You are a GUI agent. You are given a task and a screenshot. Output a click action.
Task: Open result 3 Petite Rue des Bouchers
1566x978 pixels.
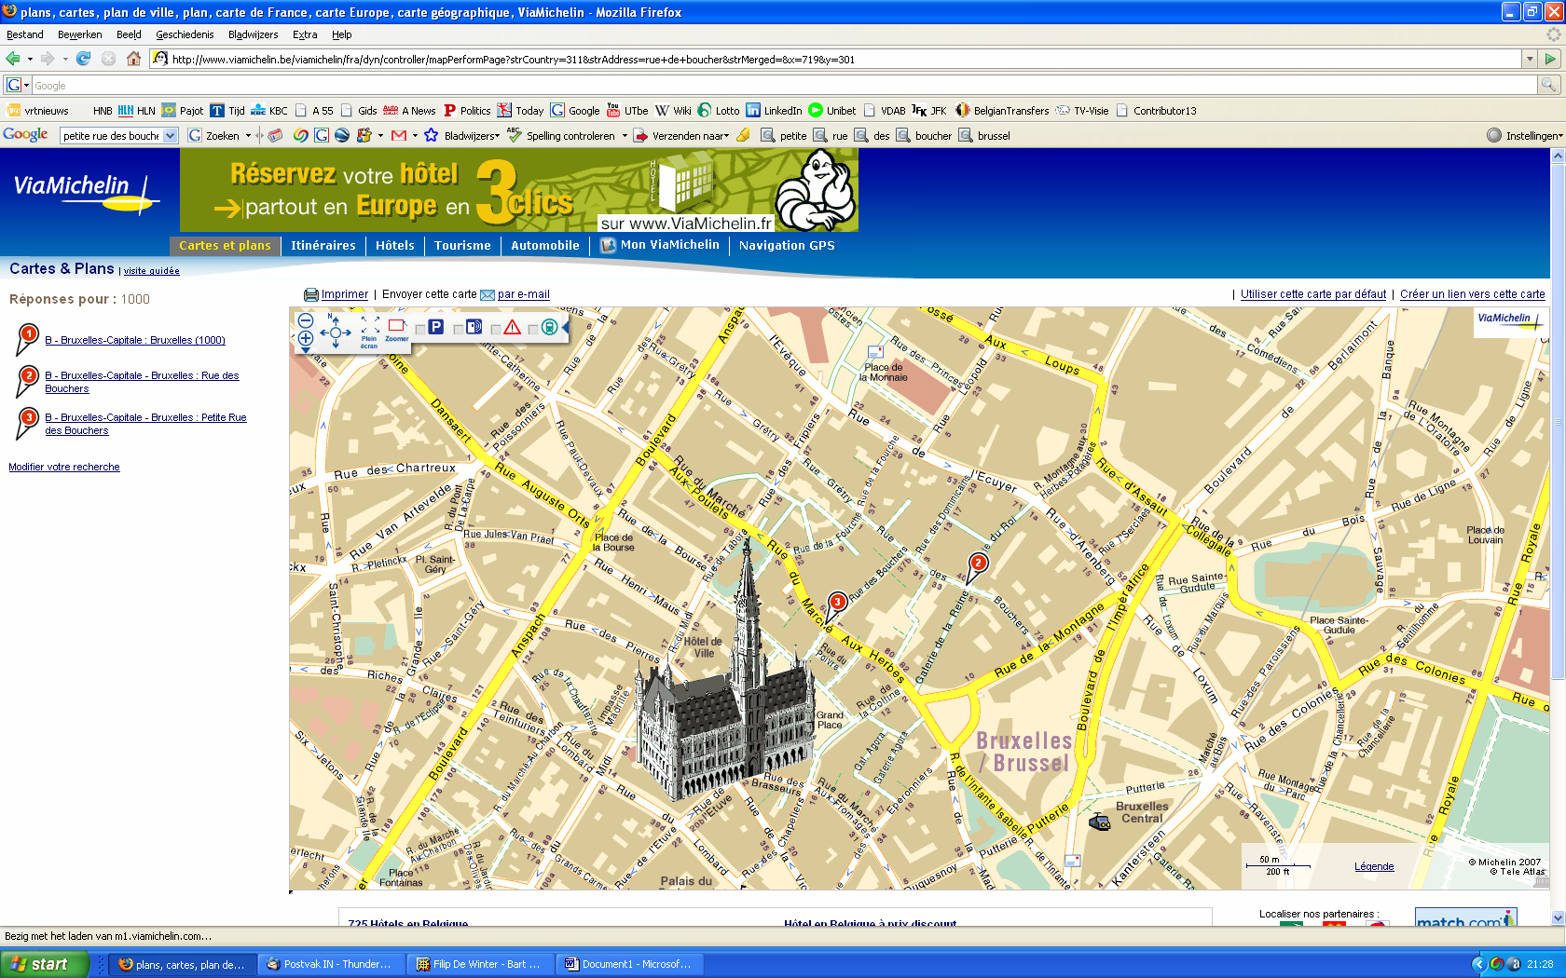[145, 424]
